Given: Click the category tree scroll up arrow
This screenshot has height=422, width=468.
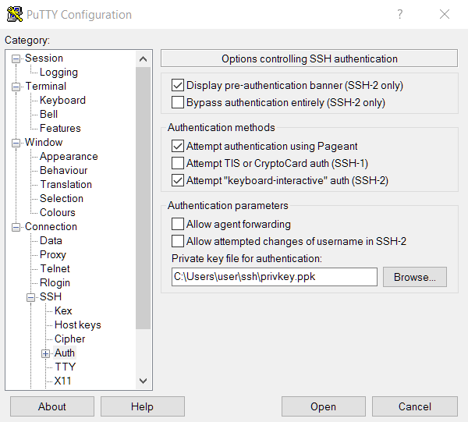Looking at the screenshot, I should pos(143,59).
